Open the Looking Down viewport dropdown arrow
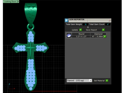 [18, 2]
